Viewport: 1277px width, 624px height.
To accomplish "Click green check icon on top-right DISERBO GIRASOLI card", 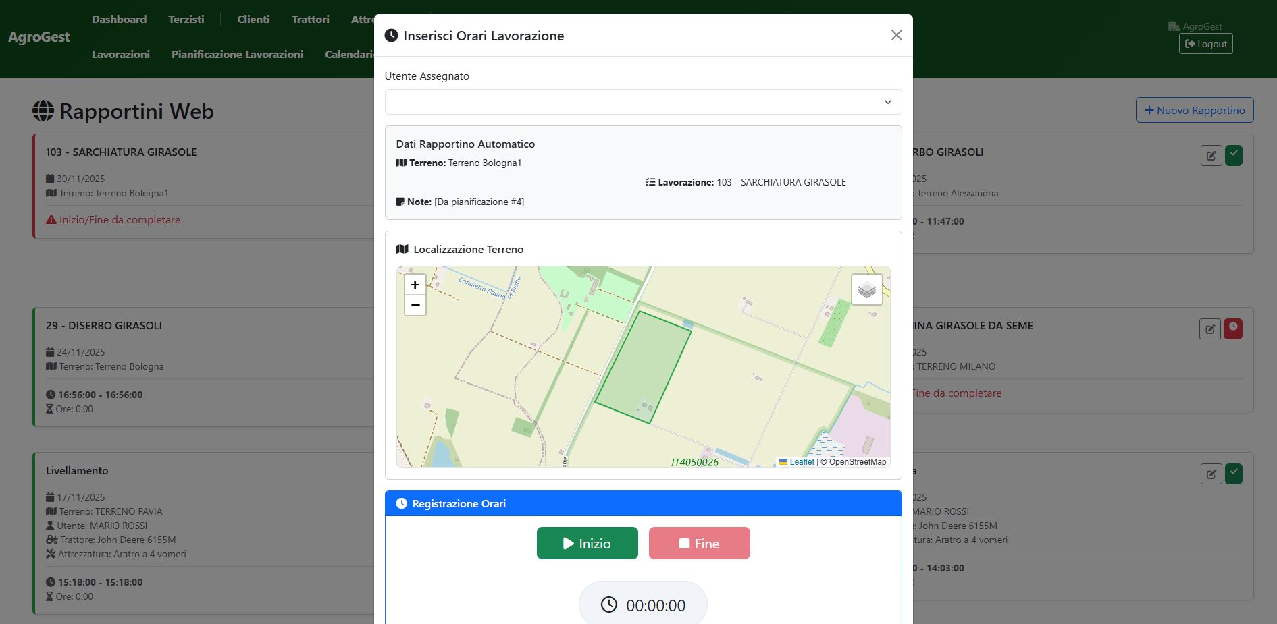I will (1233, 155).
